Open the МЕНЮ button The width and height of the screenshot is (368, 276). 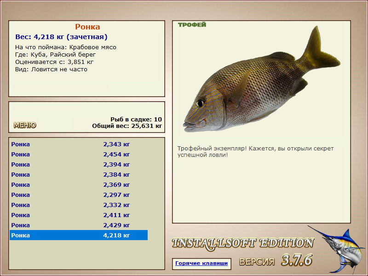(25, 125)
